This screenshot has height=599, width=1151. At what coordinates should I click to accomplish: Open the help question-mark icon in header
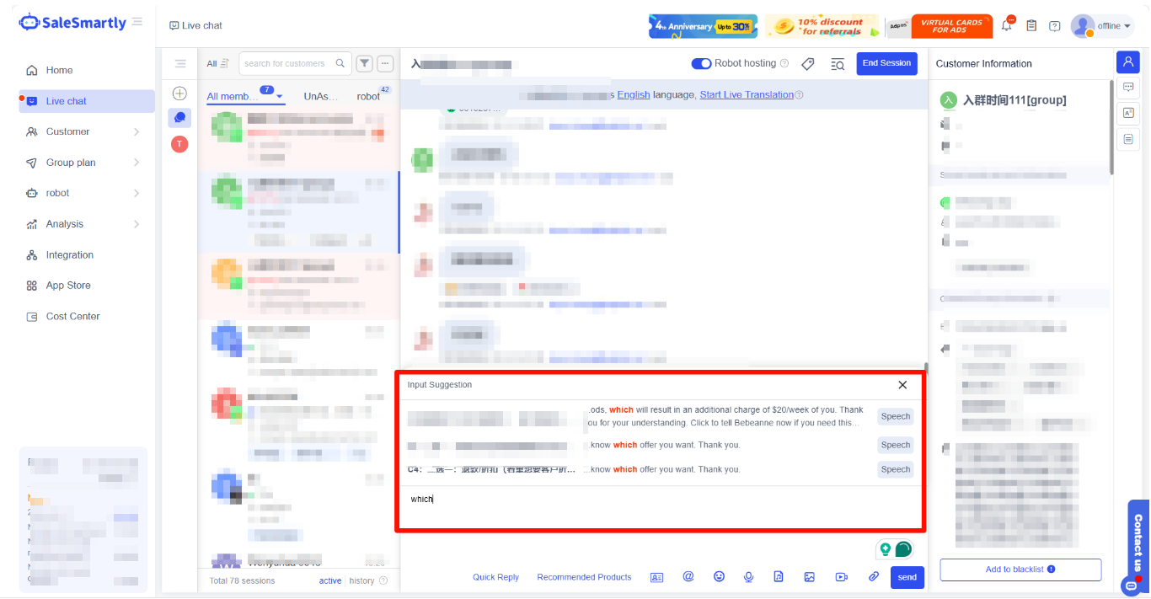coord(1055,26)
